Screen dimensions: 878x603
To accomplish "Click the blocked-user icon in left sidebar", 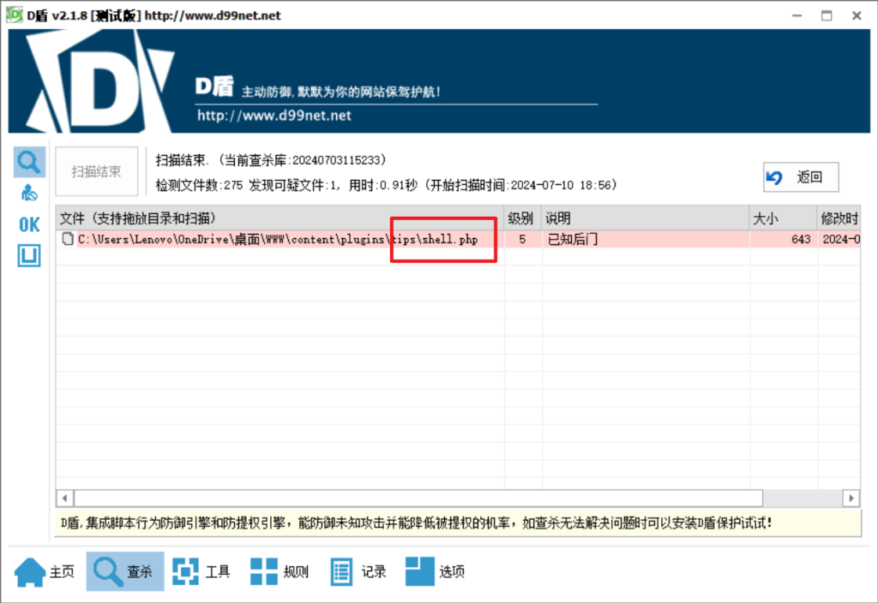I will 29,193.
